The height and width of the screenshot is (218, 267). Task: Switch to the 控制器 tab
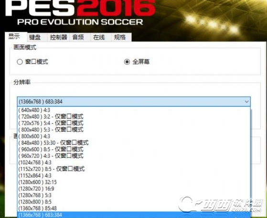pos(58,37)
